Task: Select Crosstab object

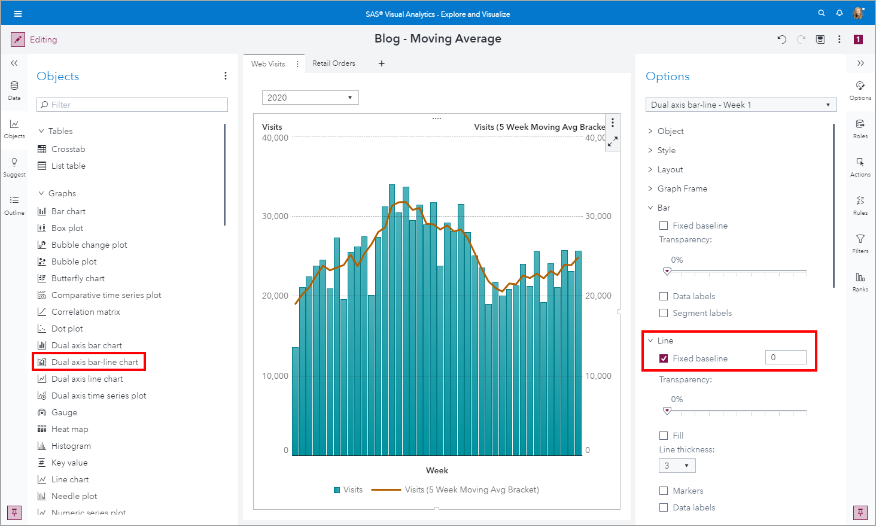Action: coord(68,149)
